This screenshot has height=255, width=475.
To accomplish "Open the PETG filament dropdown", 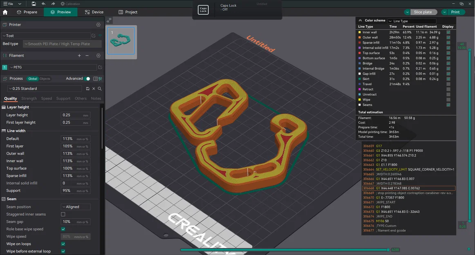I will (x=53, y=67).
